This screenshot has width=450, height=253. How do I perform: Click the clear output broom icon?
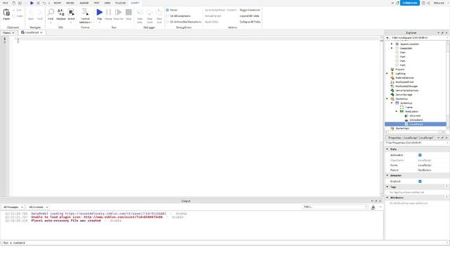373,207
